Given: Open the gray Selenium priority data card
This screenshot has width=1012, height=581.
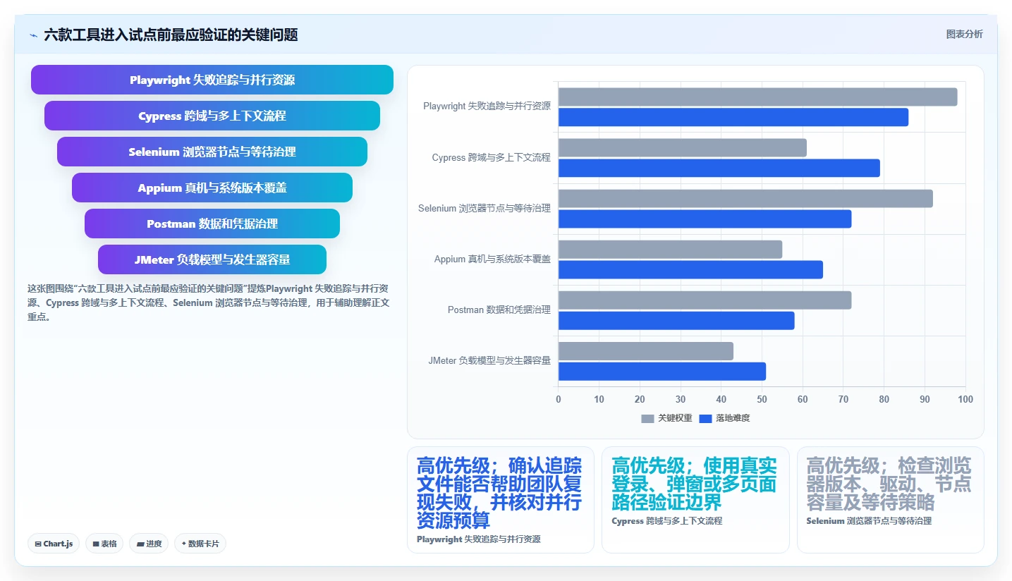Looking at the screenshot, I should tap(890, 500).
